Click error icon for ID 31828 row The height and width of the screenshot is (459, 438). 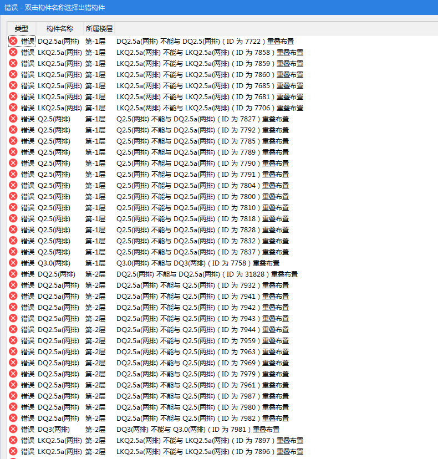click(13, 274)
